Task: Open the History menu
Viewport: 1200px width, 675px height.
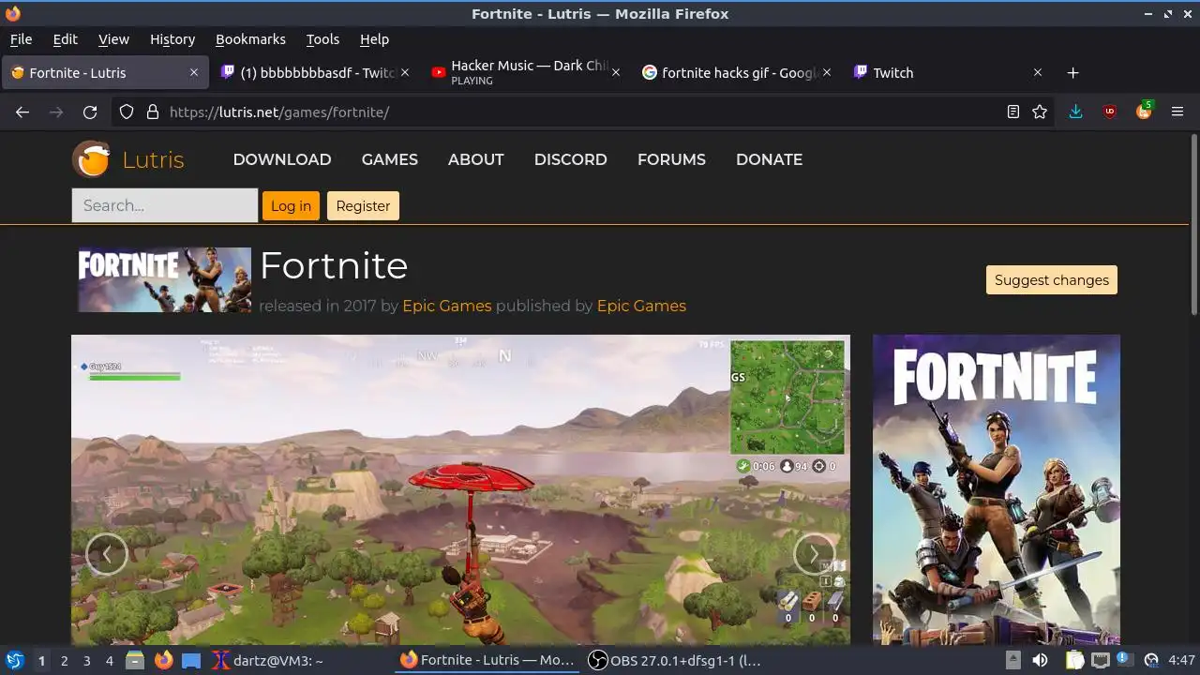Action: (172, 39)
